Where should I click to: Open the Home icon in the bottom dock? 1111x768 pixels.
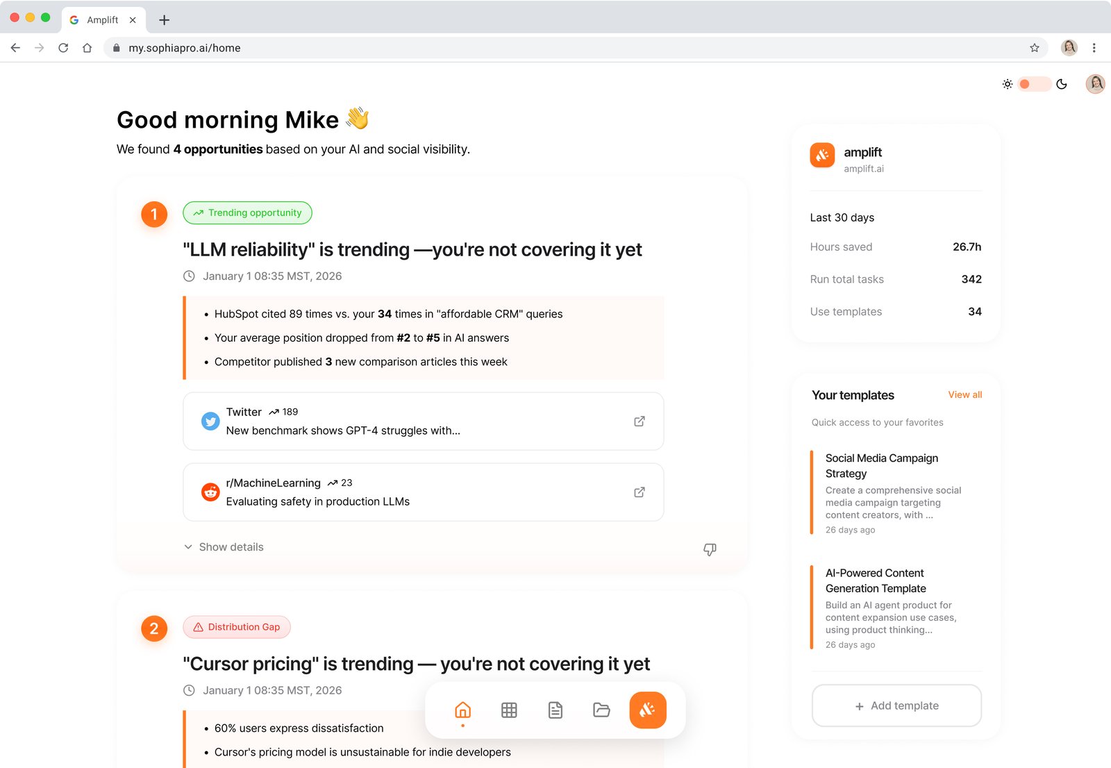[x=462, y=710]
